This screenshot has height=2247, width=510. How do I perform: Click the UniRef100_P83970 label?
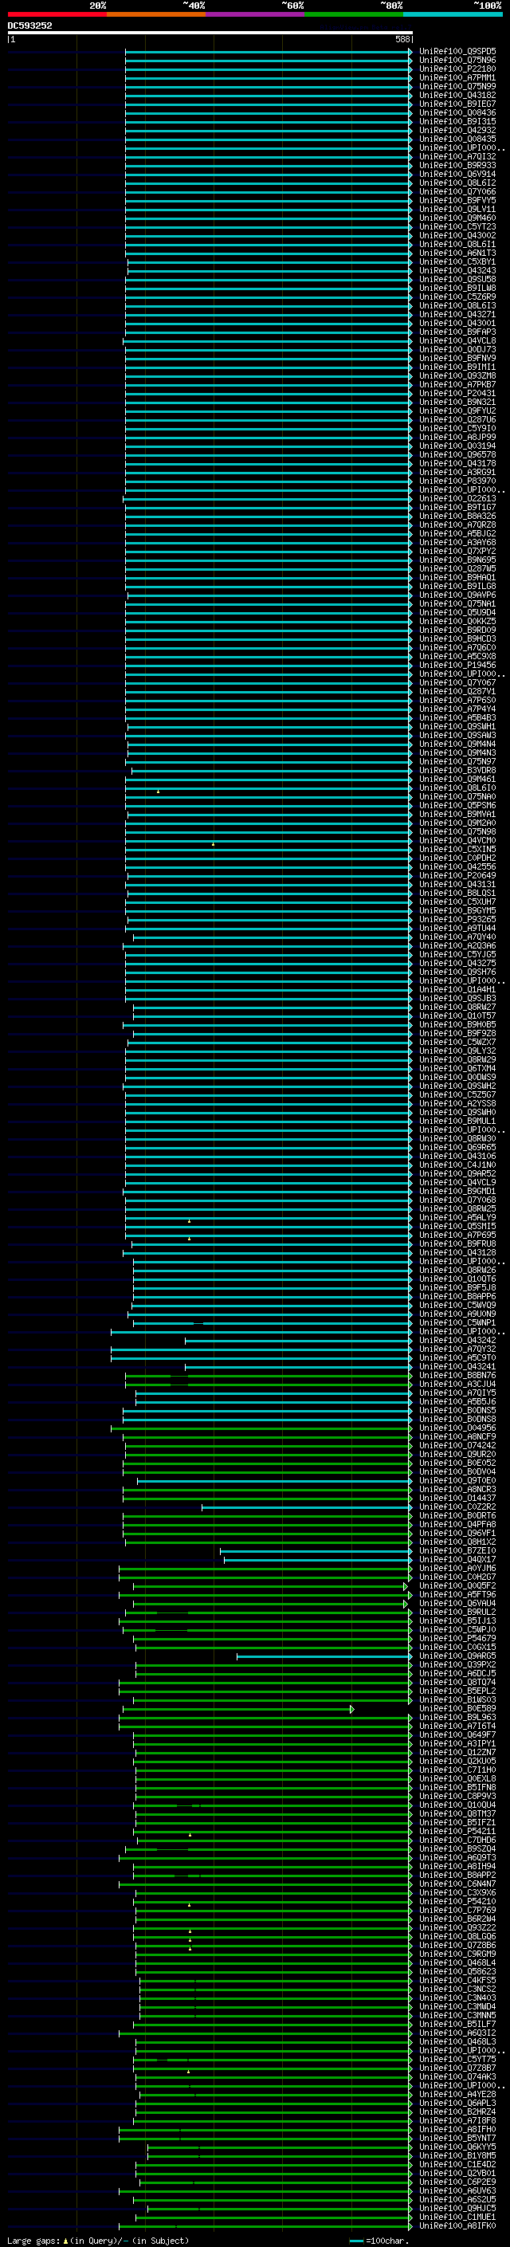coord(457,481)
